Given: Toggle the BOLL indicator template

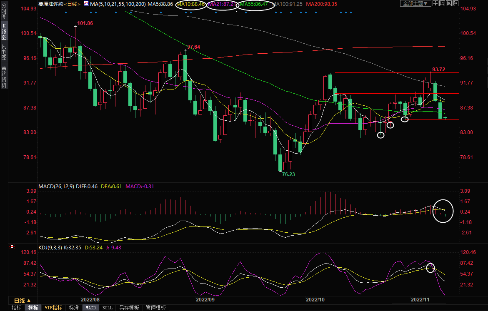Looking at the screenshot, I should coord(107,308).
